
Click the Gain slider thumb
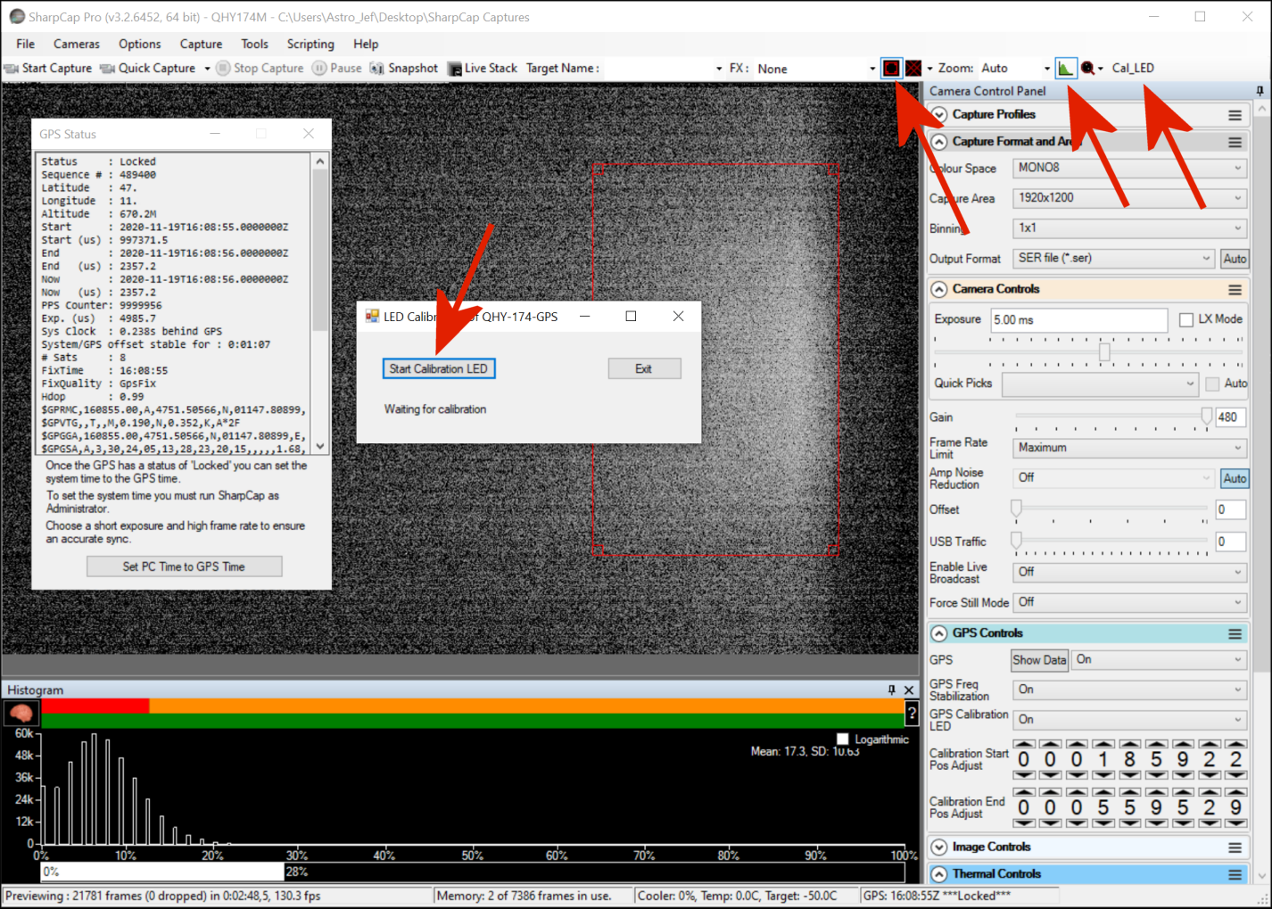pos(1206,417)
